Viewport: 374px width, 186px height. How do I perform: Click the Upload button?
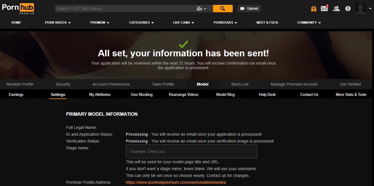point(249,8)
